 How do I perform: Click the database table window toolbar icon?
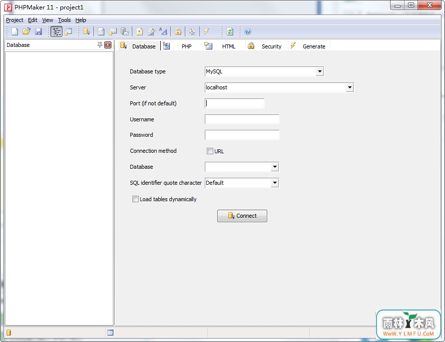coord(68,31)
